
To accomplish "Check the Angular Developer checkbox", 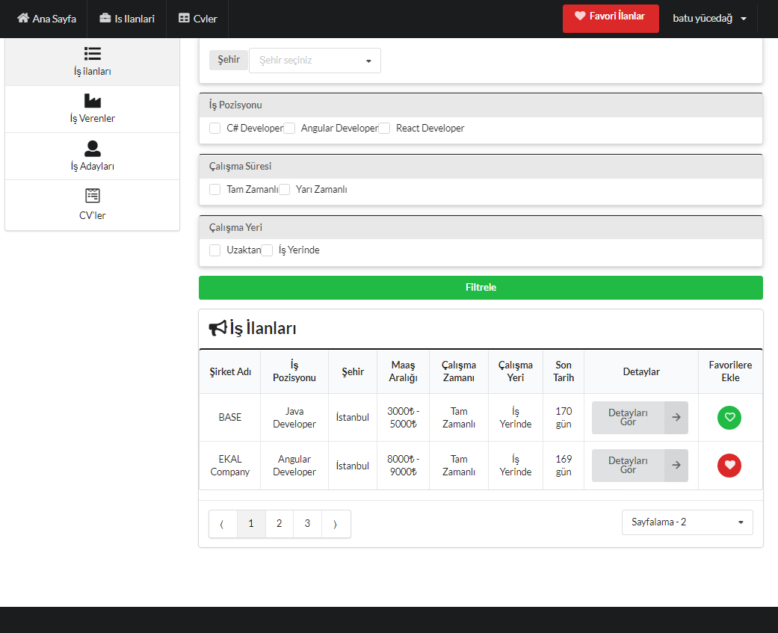I will point(289,128).
